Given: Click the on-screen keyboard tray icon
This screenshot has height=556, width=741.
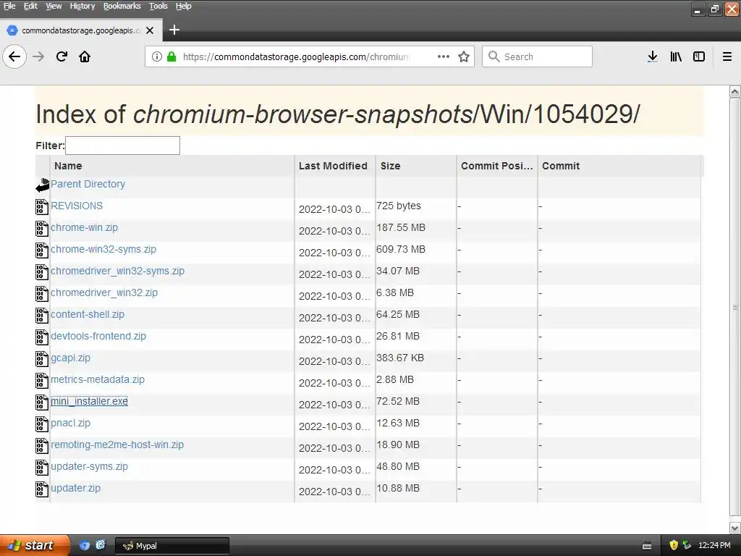Looking at the screenshot, I should [647, 546].
